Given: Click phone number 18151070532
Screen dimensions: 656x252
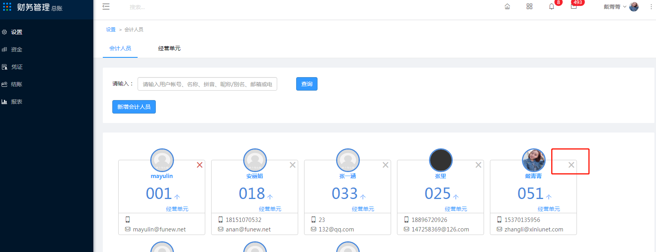Looking at the screenshot, I should (x=244, y=220).
